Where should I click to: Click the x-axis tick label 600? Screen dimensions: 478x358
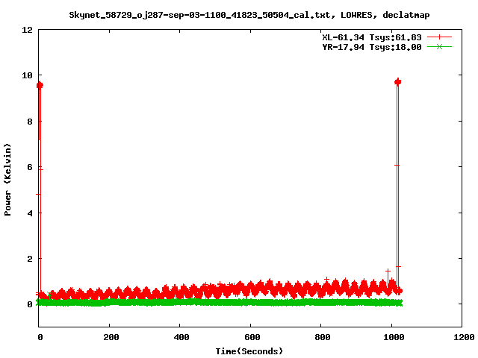(252, 337)
